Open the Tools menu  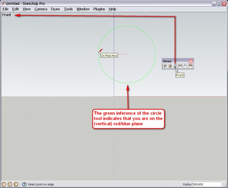click(68, 9)
